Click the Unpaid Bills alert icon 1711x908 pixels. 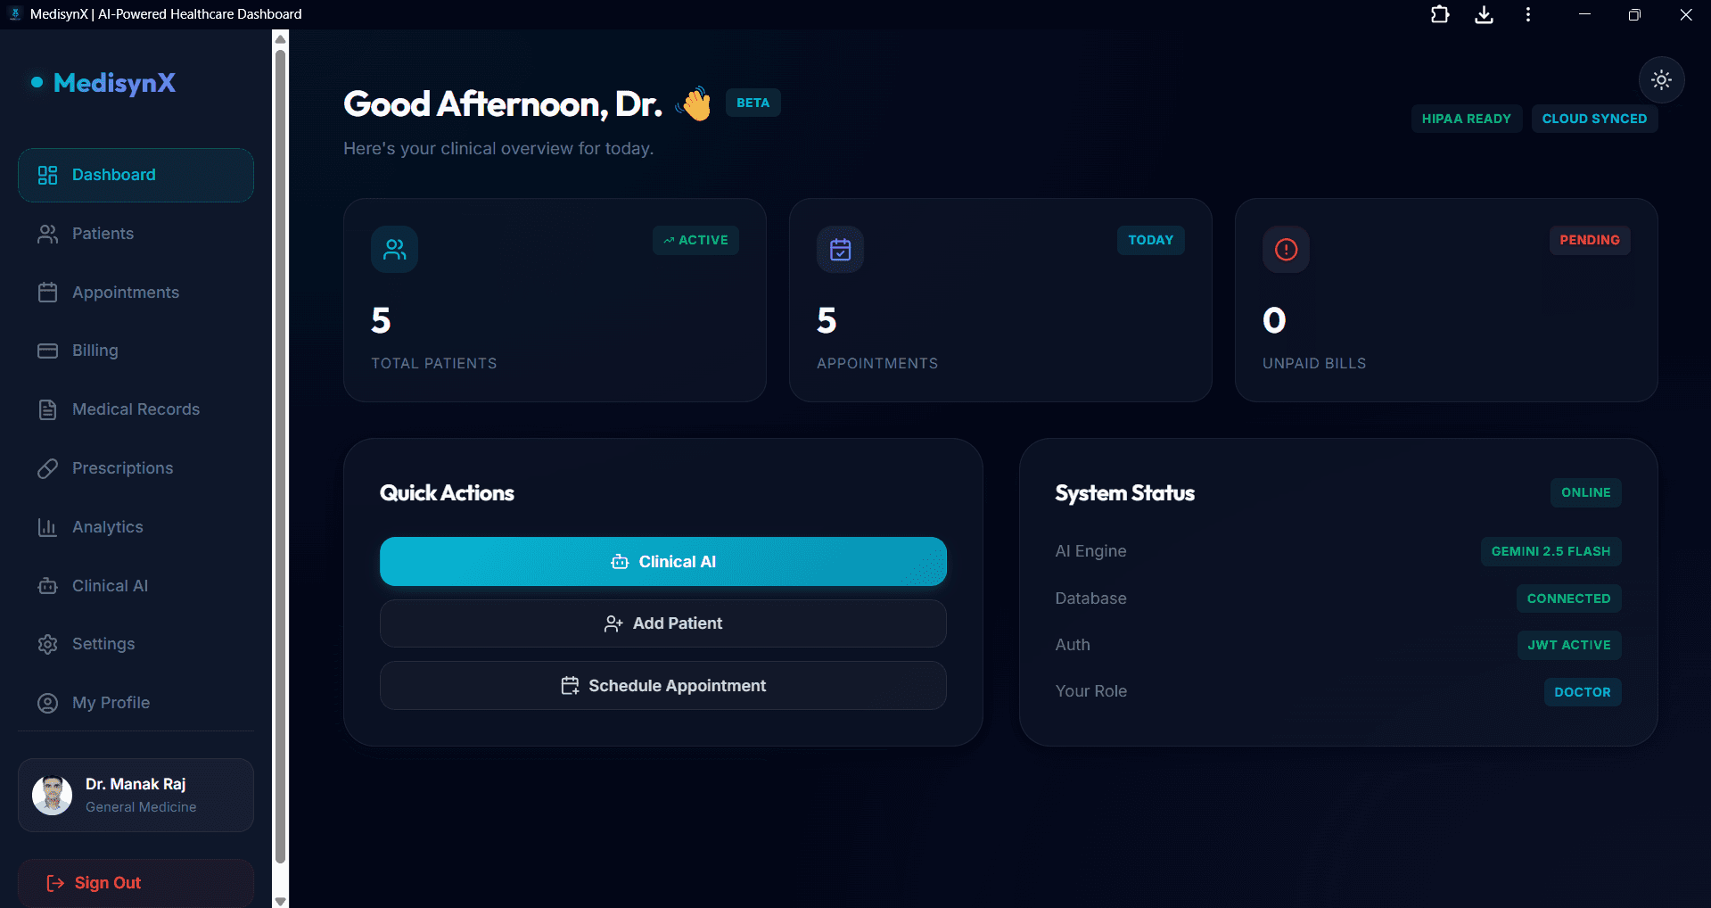point(1286,249)
